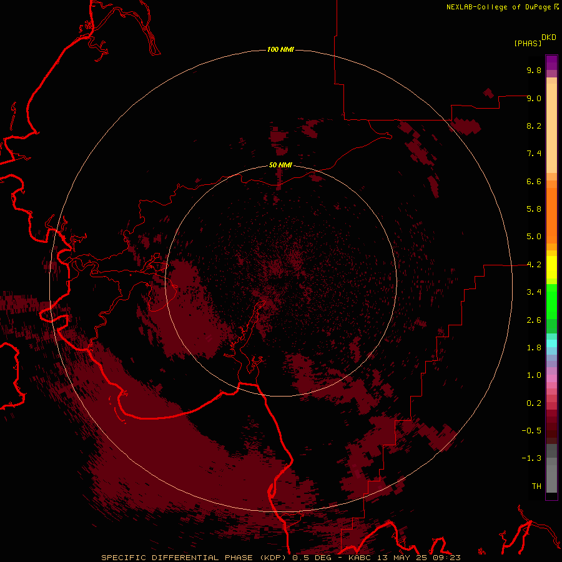Pick the peach band of the color scale
This screenshot has width=562, height=562.
(551, 127)
